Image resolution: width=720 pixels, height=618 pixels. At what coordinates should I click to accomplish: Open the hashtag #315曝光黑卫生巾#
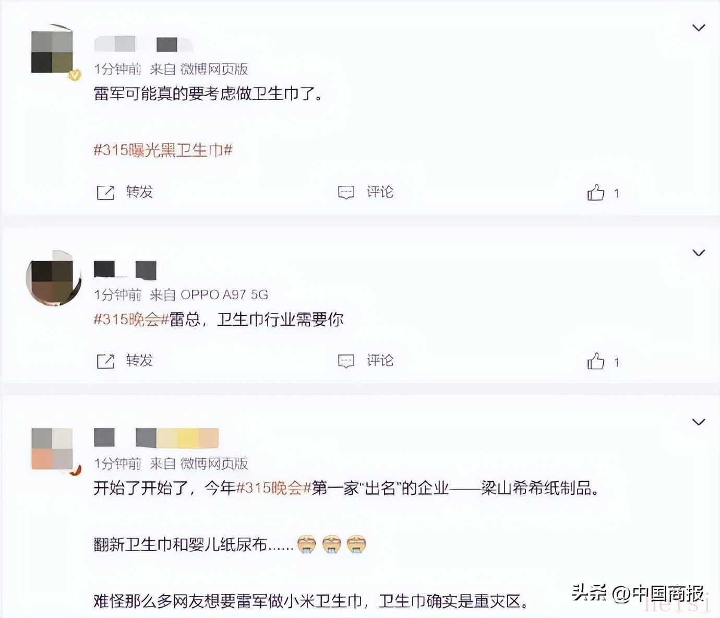(x=163, y=150)
